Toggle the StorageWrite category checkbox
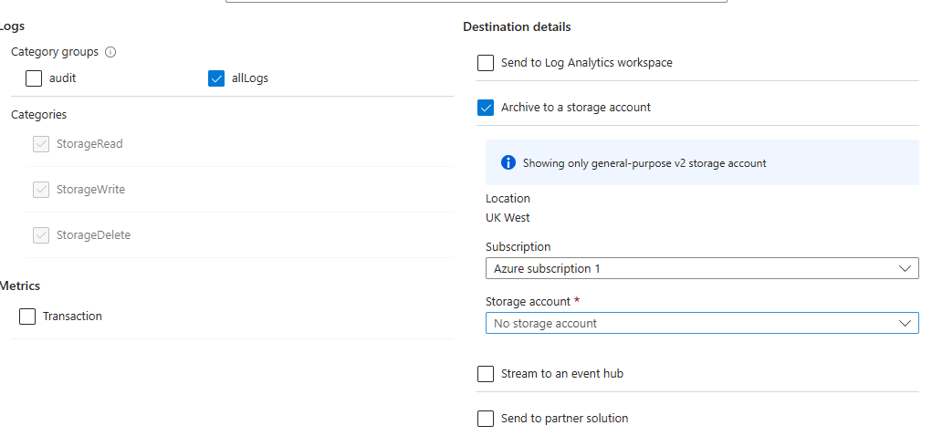Screen dimensions: 932x436 [41, 190]
